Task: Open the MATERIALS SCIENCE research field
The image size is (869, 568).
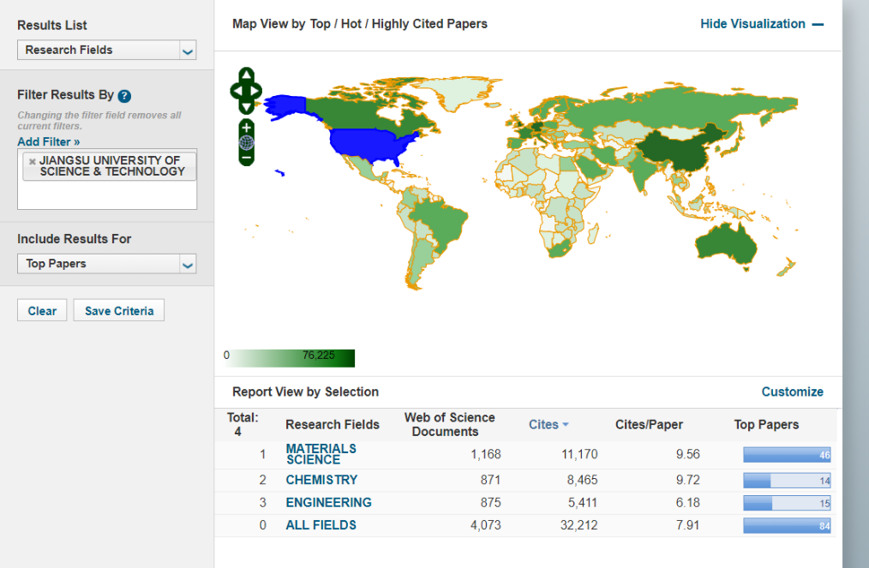Action: coord(321,454)
